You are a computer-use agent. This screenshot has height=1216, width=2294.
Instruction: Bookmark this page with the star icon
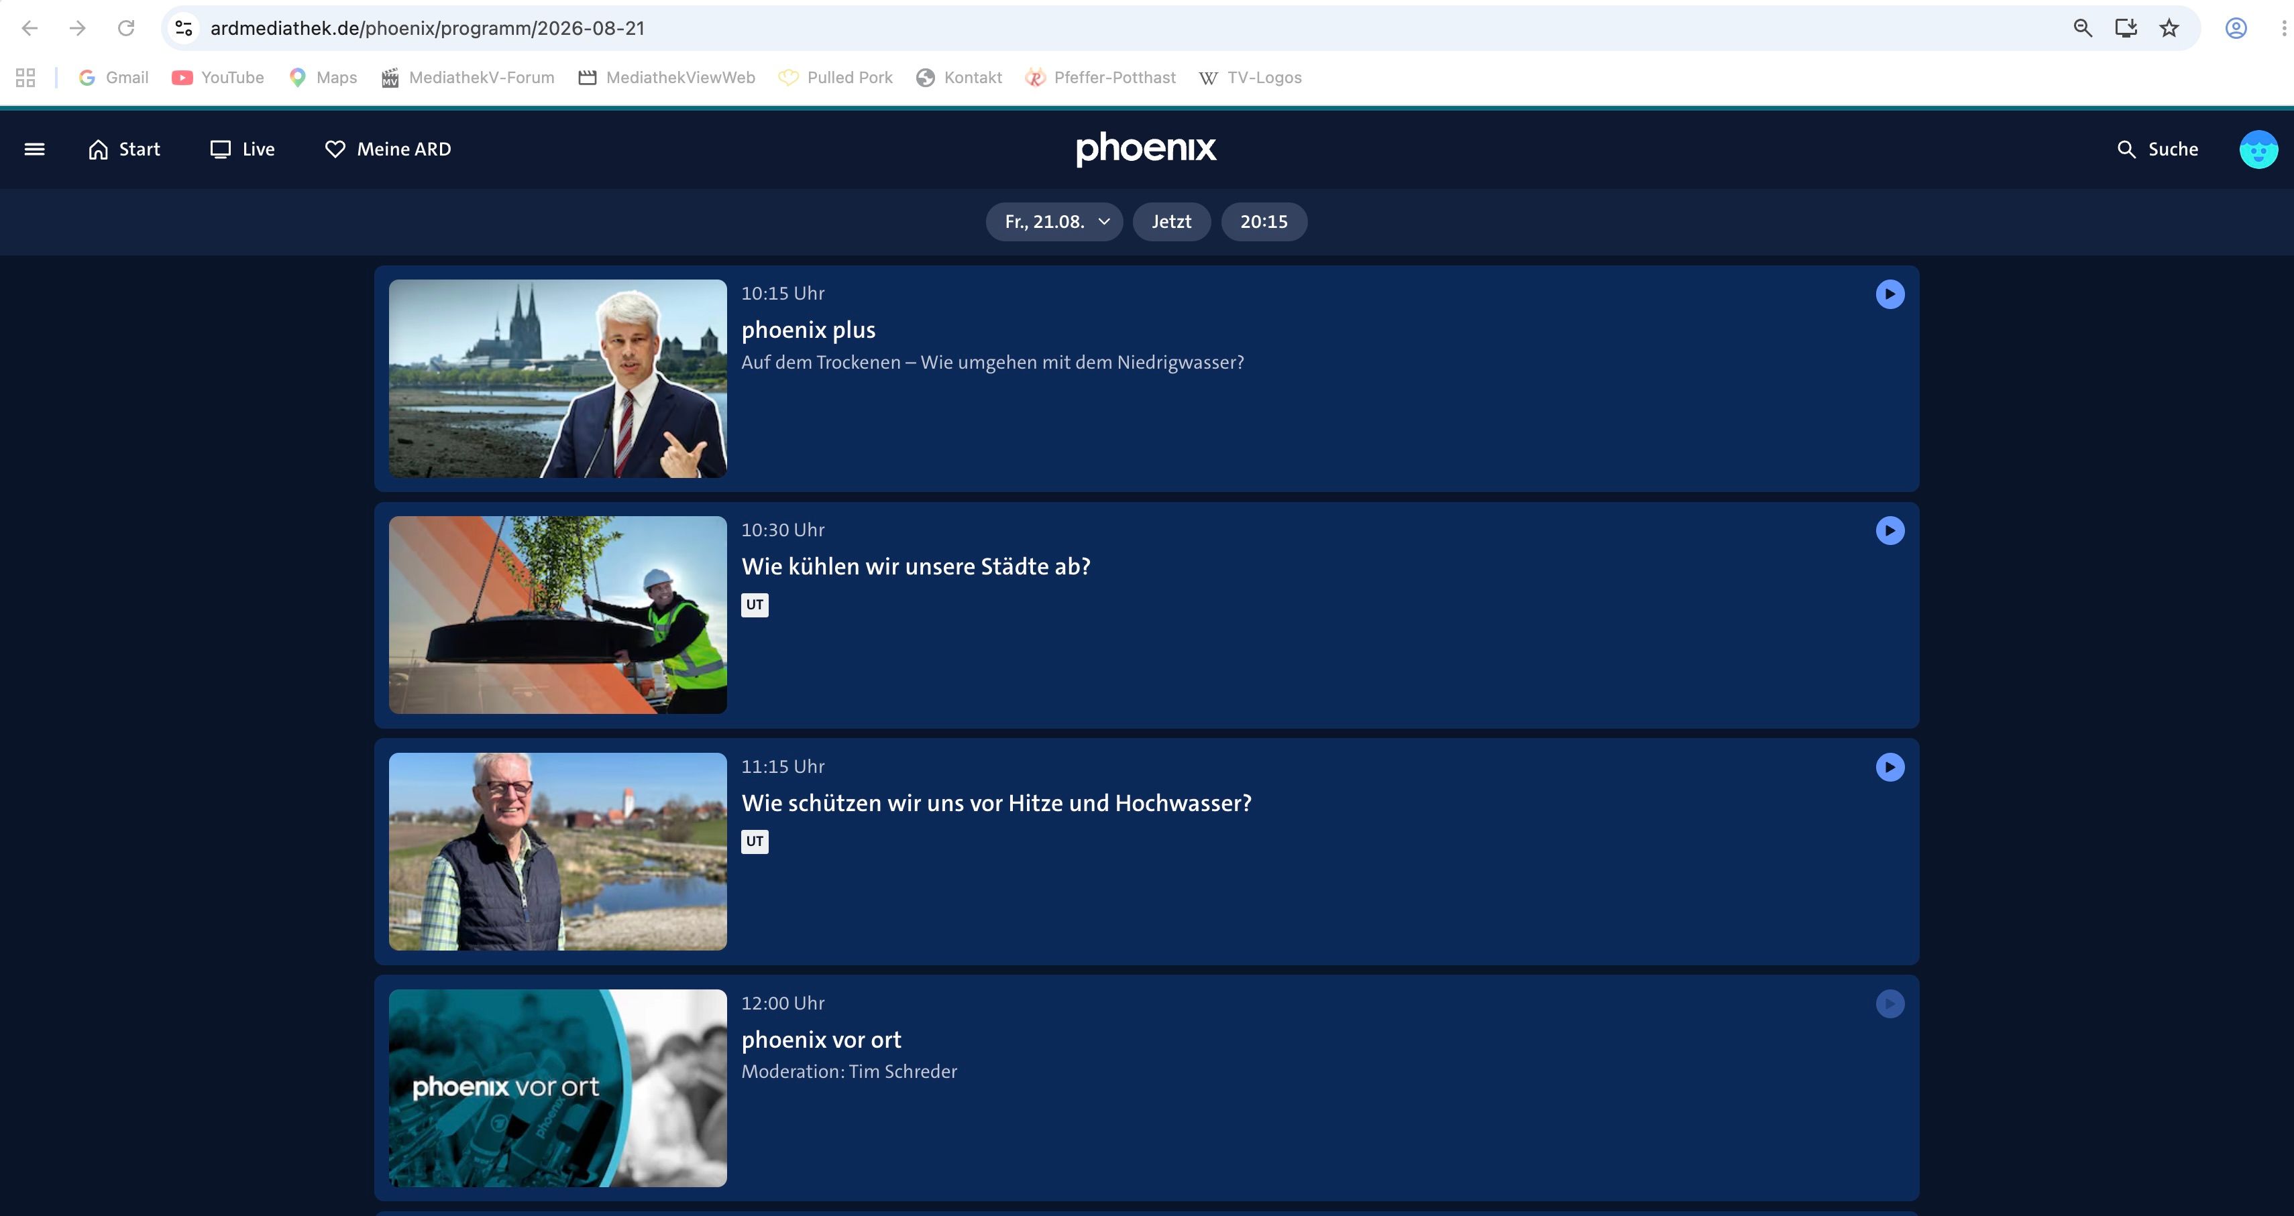(x=2169, y=28)
